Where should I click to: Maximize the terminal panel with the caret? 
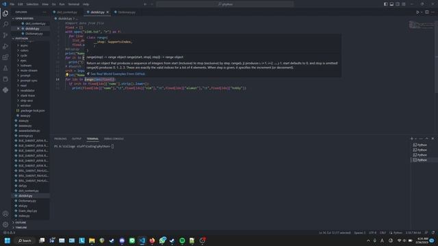pyautogui.click(x=427, y=139)
